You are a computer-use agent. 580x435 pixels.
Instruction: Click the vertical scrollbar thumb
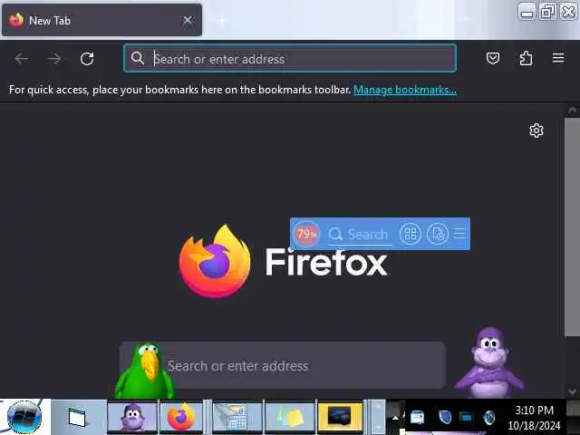(x=572, y=227)
